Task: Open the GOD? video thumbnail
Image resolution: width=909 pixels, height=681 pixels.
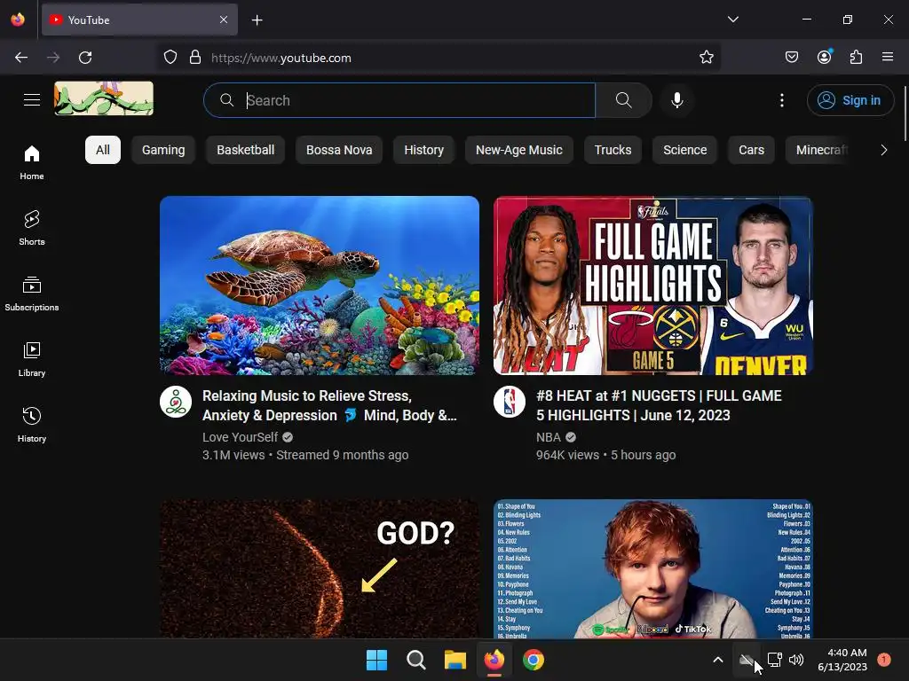Action: (320, 568)
